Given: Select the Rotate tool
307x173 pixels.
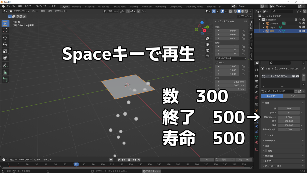Looking at the screenshot, I should click(5, 44).
